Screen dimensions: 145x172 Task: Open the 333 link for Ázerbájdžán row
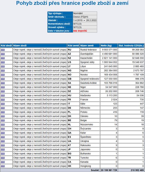(3, 54)
